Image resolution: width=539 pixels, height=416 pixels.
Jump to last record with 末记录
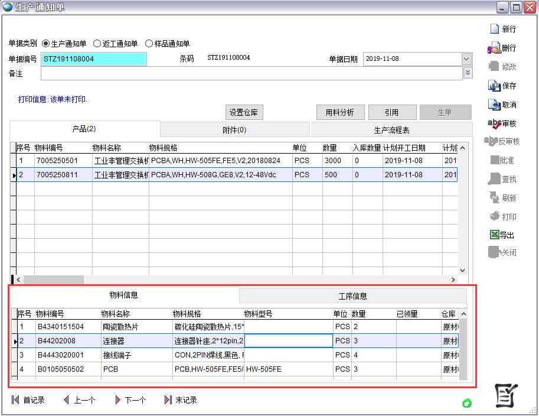(168, 400)
